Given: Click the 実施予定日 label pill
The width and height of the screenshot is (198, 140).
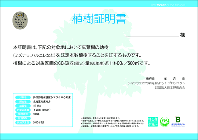Looking at the screenshot, I should (x=23, y=122).
